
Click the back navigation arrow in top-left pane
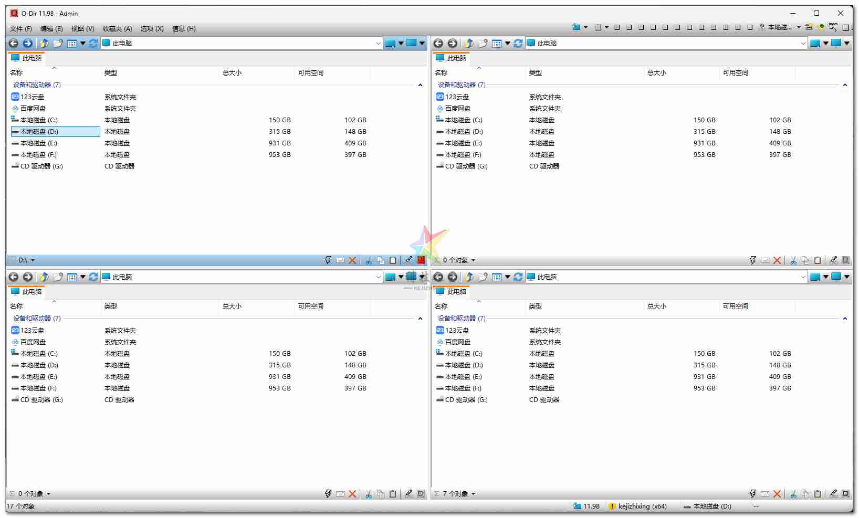pos(13,44)
